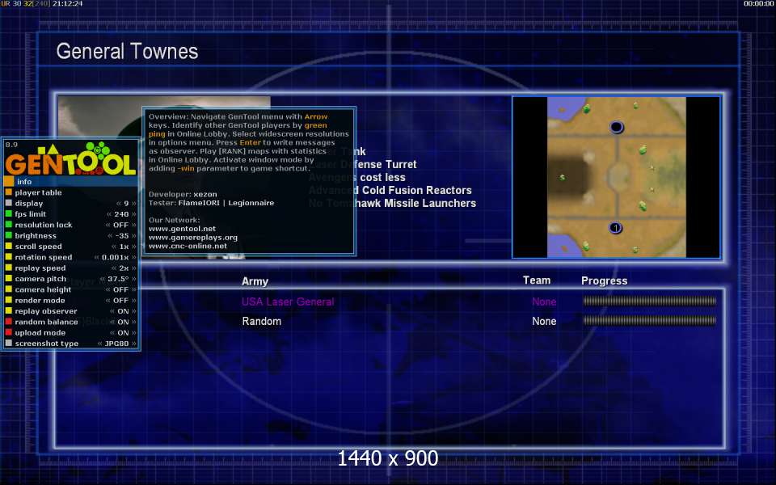Click the "General Townes" title
Screen dimensions: 776x485
pyautogui.click(x=127, y=52)
